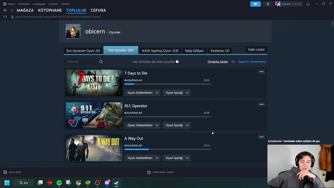Open the more options menu for 7 Days to Die
The height and width of the screenshot is (188, 334).
coord(261,72)
